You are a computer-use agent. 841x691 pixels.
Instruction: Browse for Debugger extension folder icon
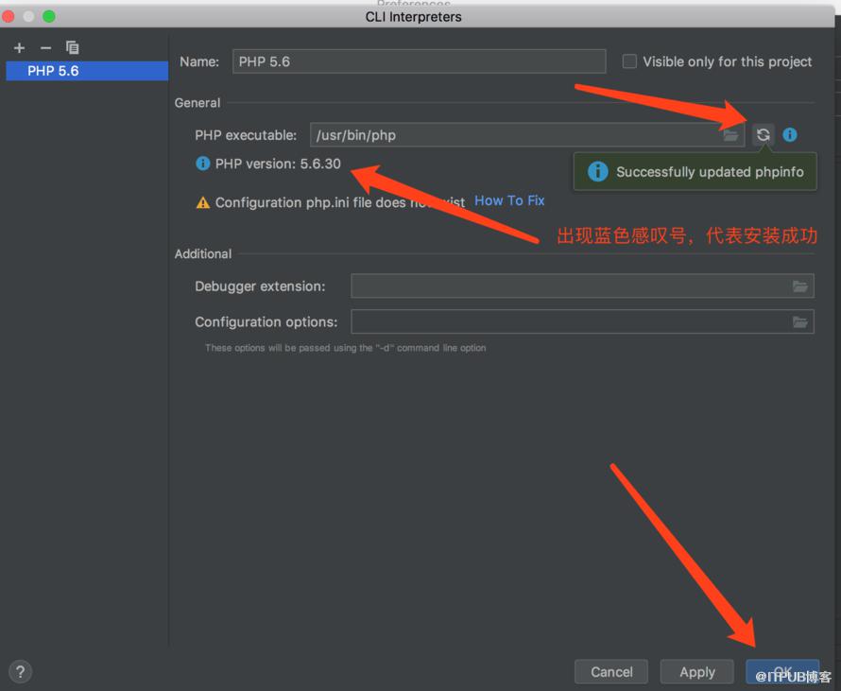800,286
